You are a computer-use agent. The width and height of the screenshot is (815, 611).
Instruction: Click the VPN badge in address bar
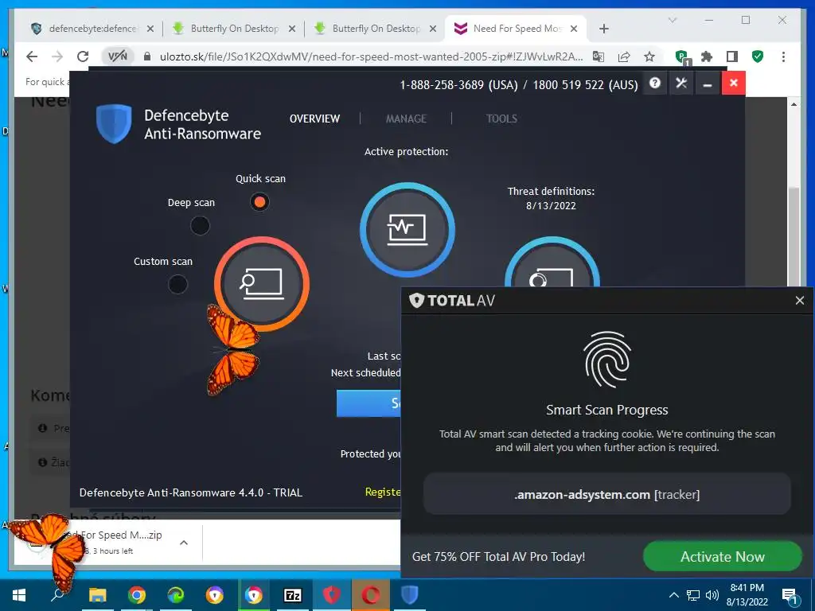pyautogui.click(x=118, y=56)
